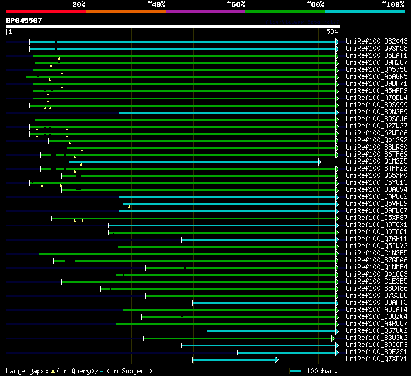Click the cyan alignment bar for B9F2S1
Screen dimensions: 411x376
coord(286,353)
